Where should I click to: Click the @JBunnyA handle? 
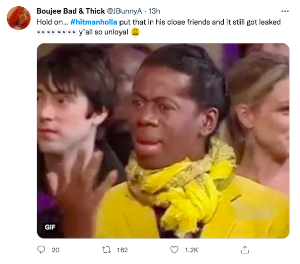click(x=124, y=11)
